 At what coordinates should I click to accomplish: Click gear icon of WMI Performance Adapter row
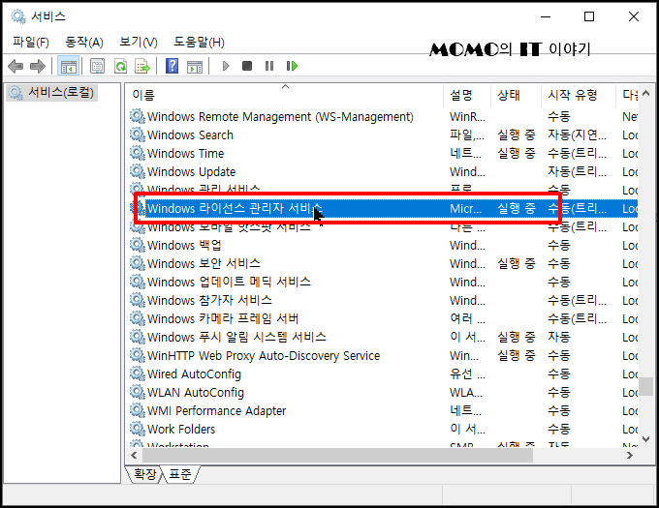coord(137,410)
